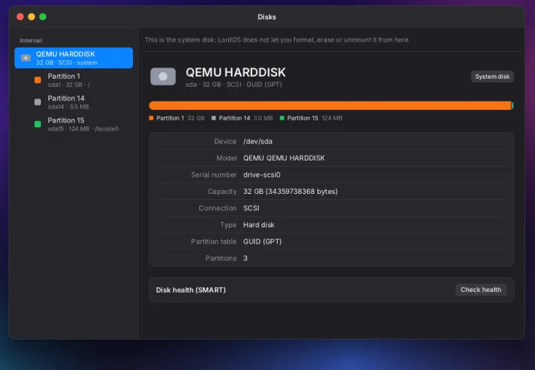
Task: Click the SCSI connection value
Action: pos(251,208)
